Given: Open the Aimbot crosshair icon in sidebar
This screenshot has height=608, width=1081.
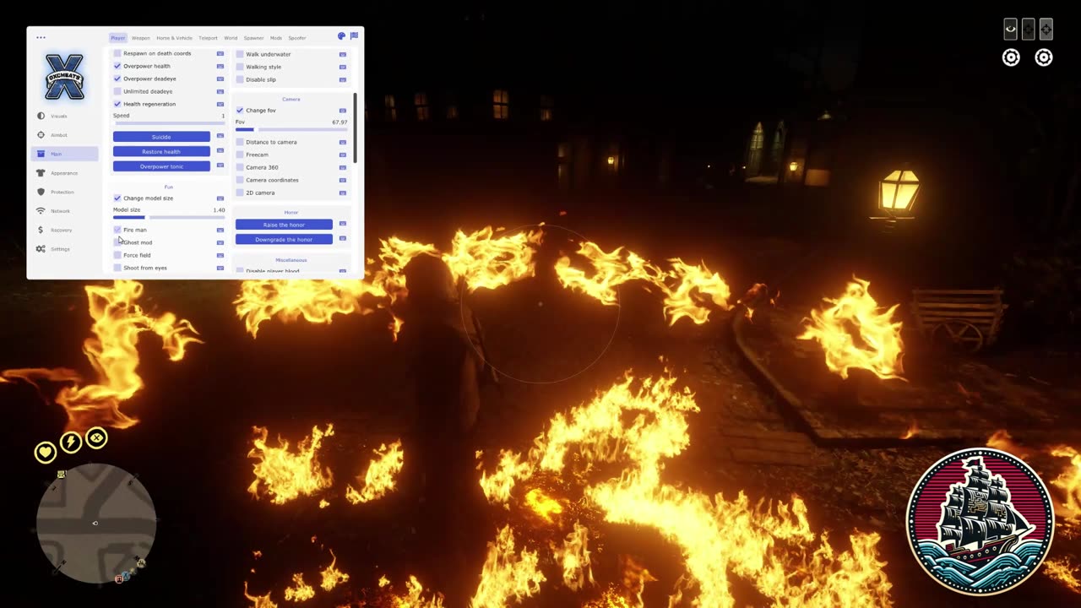Looking at the screenshot, I should tap(41, 135).
